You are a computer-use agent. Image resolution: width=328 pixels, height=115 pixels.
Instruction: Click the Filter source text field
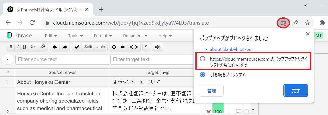click(x=63, y=59)
